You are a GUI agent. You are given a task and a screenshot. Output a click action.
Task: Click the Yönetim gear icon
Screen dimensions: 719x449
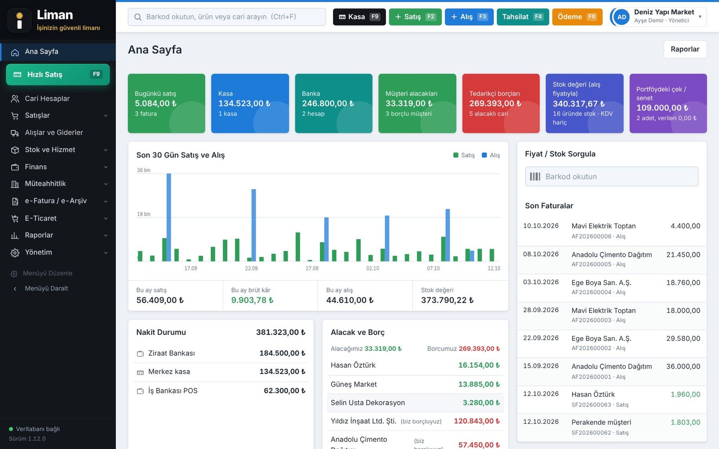pyautogui.click(x=15, y=253)
